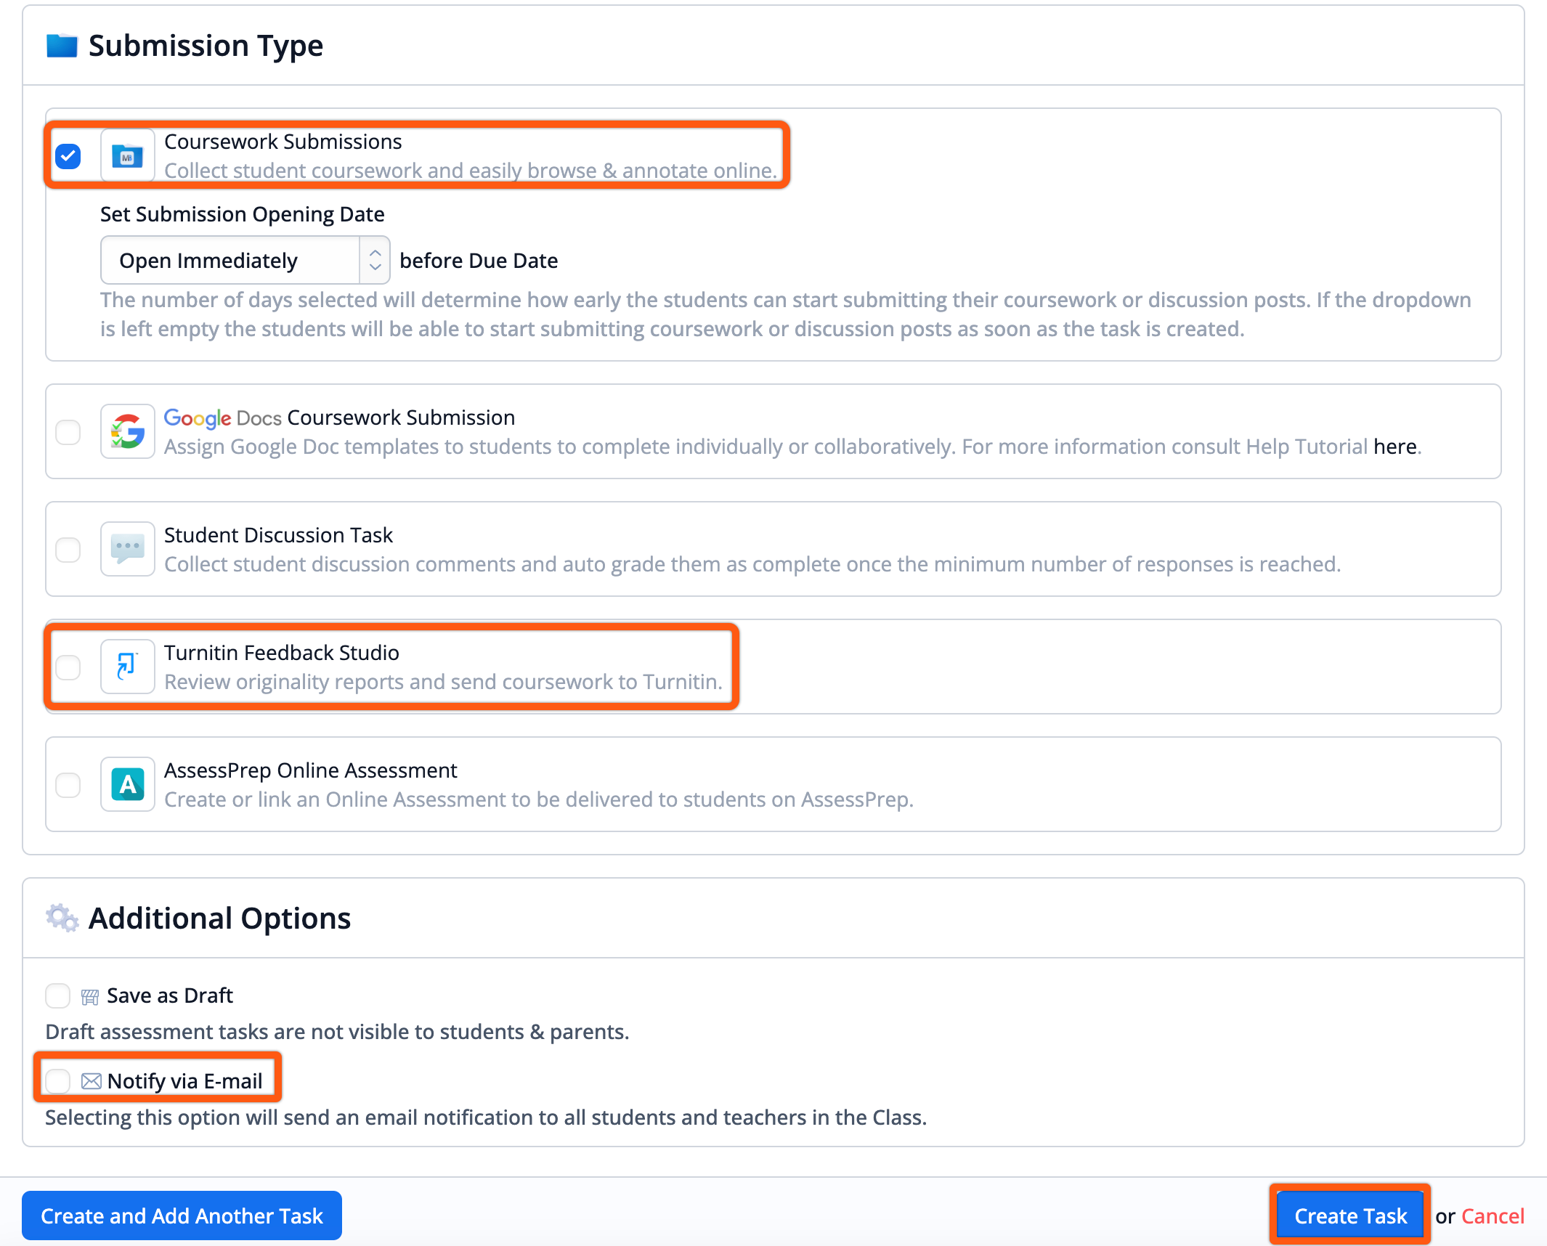Open the Help Tutorial here link

tap(1394, 447)
